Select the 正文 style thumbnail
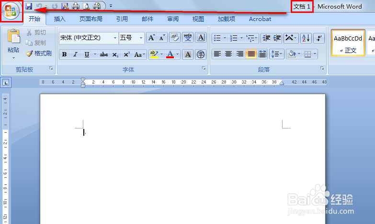 point(348,43)
